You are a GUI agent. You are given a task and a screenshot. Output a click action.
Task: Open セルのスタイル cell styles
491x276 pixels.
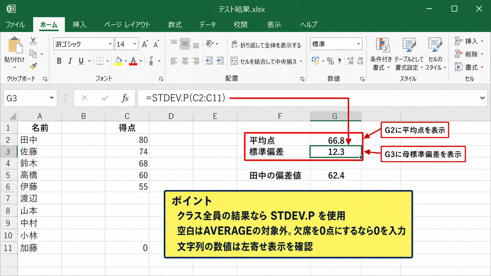tap(435, 54)
